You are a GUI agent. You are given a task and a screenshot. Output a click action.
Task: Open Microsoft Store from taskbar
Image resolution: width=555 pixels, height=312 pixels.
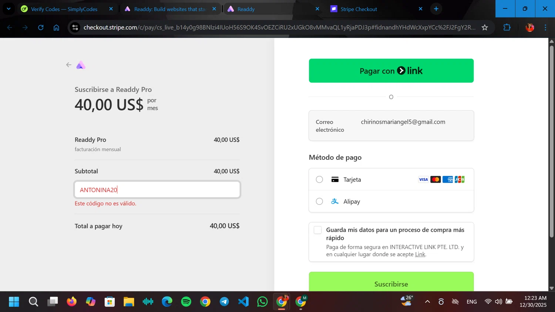pyautogui.click(x=110, y=302)
